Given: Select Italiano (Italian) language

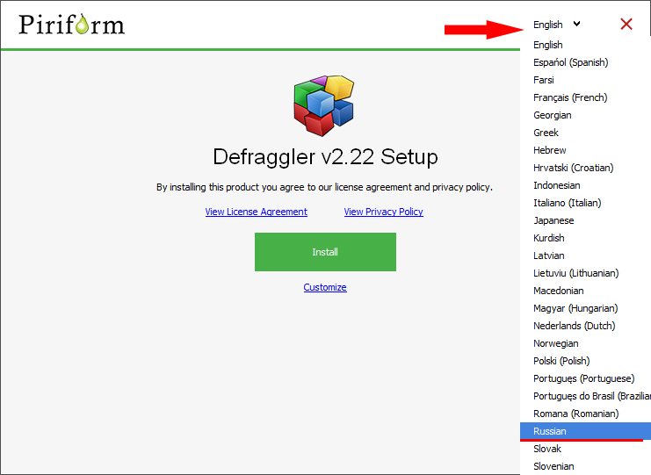Looking at the screenshot, I should click(567, 203).
